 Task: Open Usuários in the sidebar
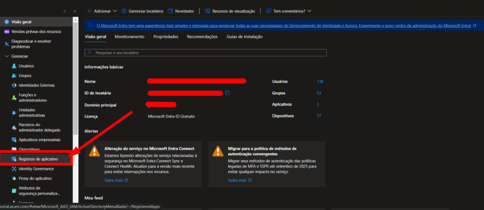[26, 66]
